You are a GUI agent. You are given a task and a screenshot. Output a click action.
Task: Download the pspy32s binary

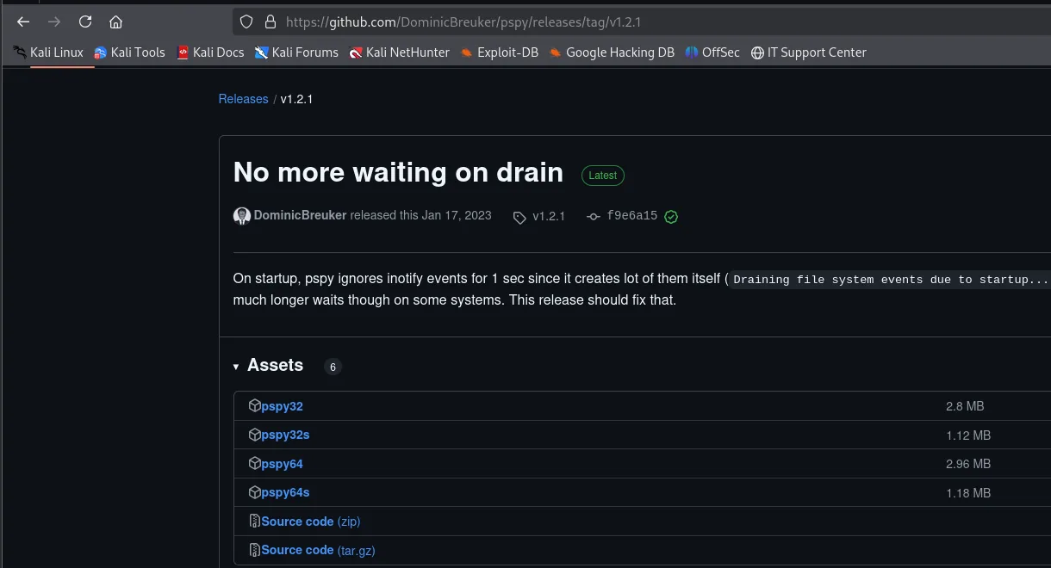click(x=285, y=435)
